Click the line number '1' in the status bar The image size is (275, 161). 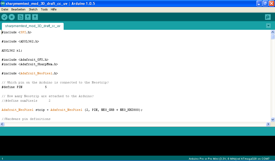pos(2,159)
